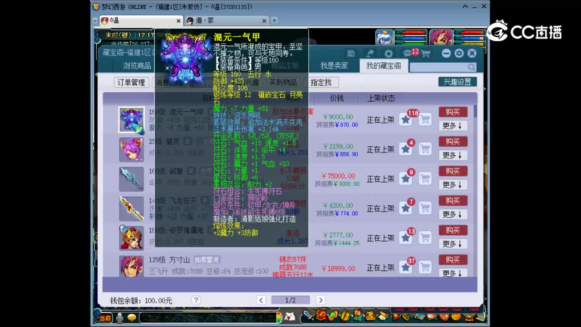Viewport: 581px width, 327px height.
Task: Add 方寸山 character to cart
Action: pos(425,267)
